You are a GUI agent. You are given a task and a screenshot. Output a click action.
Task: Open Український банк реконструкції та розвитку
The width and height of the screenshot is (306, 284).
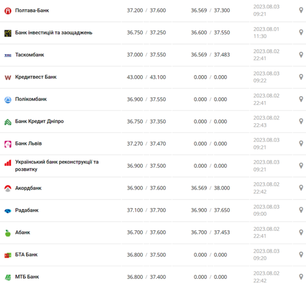point(57,166)
